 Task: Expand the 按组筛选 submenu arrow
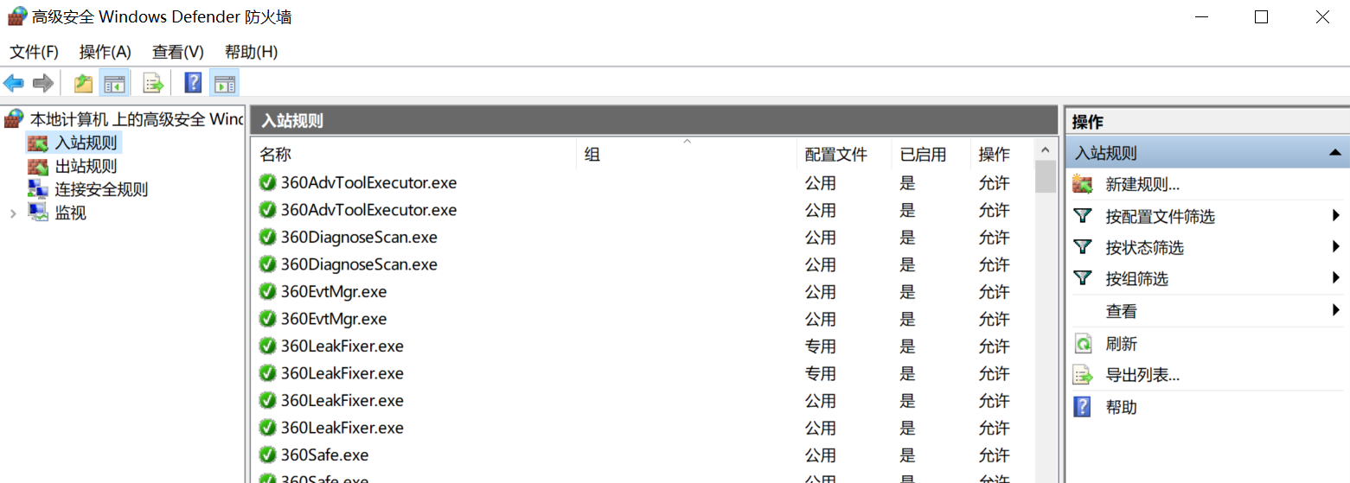[1336, 278]
